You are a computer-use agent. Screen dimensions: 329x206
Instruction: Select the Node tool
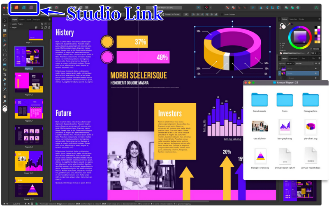5,25
